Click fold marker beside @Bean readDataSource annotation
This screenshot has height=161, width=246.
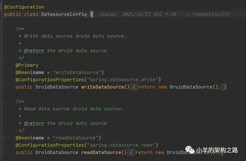pos(2,138)
